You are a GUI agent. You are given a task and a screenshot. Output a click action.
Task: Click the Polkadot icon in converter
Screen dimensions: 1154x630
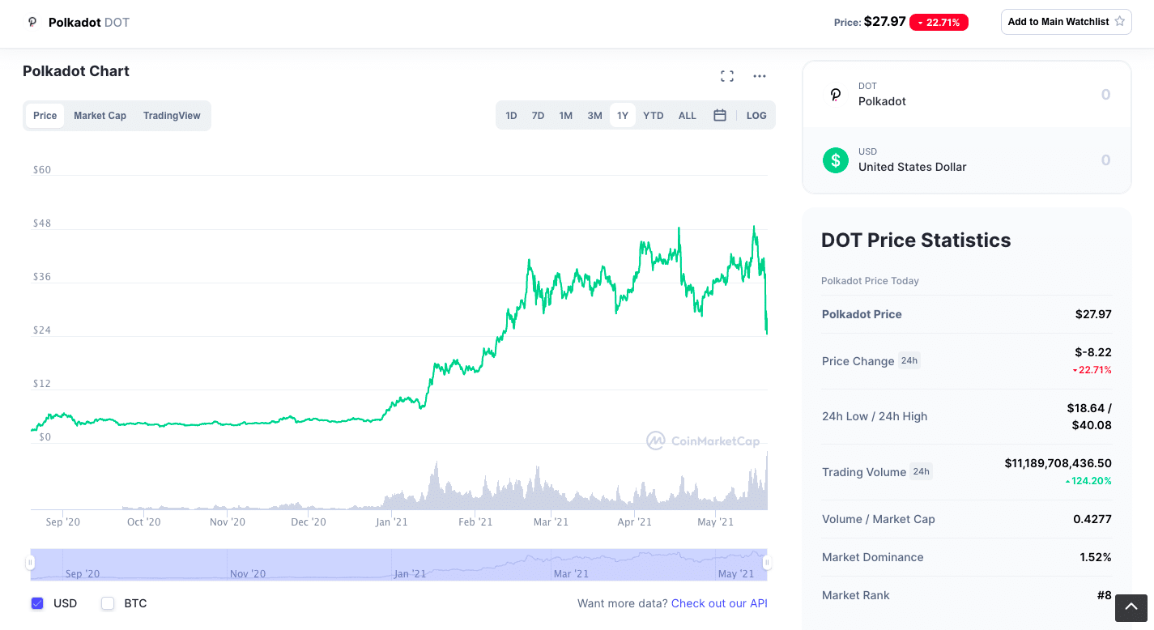(x=836, y=95)
